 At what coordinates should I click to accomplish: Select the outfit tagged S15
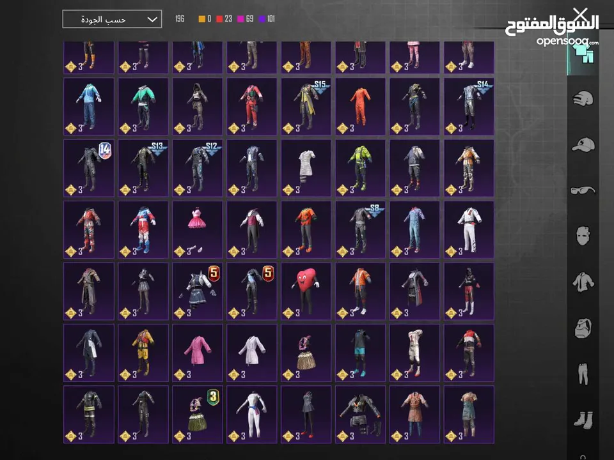306,107
